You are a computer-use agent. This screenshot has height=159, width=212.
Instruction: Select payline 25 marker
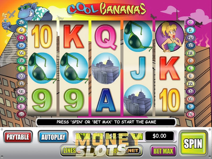click(x=190, y=38)
